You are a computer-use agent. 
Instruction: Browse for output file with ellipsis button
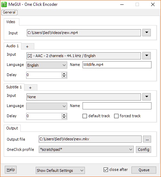[147, 139]
